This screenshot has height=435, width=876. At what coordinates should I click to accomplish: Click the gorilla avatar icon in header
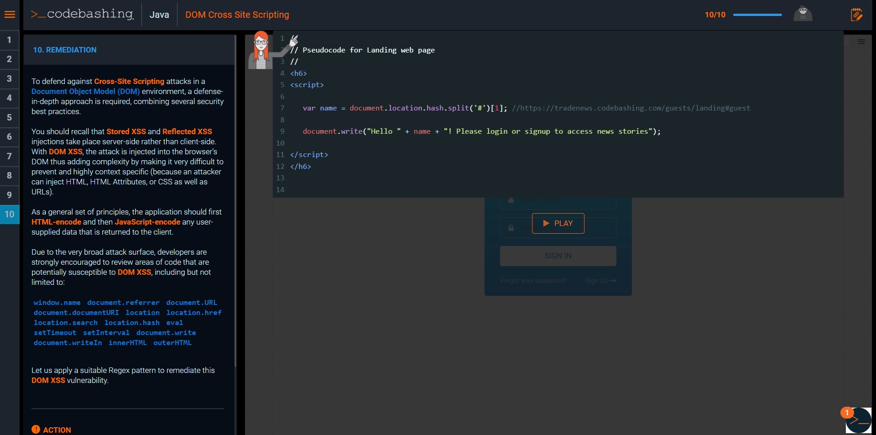click(x=803, y=14)
